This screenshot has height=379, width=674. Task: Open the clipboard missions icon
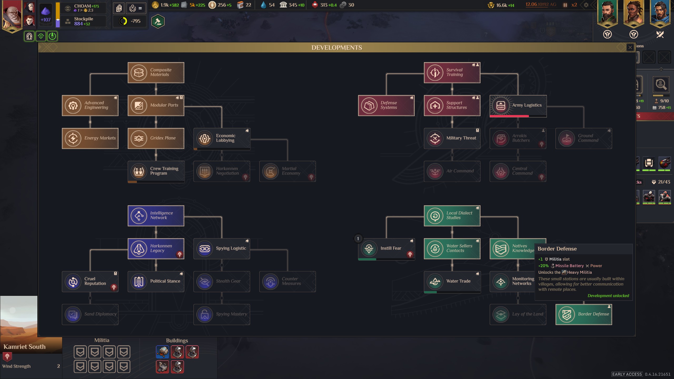[119, 8]
